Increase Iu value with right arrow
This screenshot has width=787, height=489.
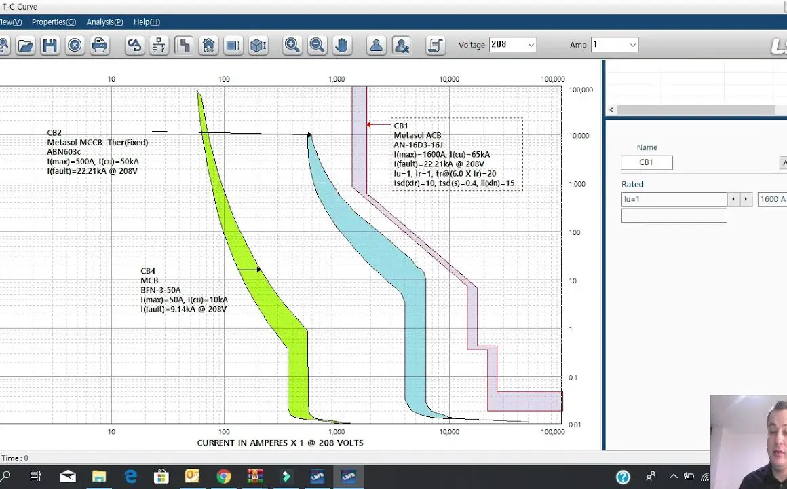pos(746,199)
